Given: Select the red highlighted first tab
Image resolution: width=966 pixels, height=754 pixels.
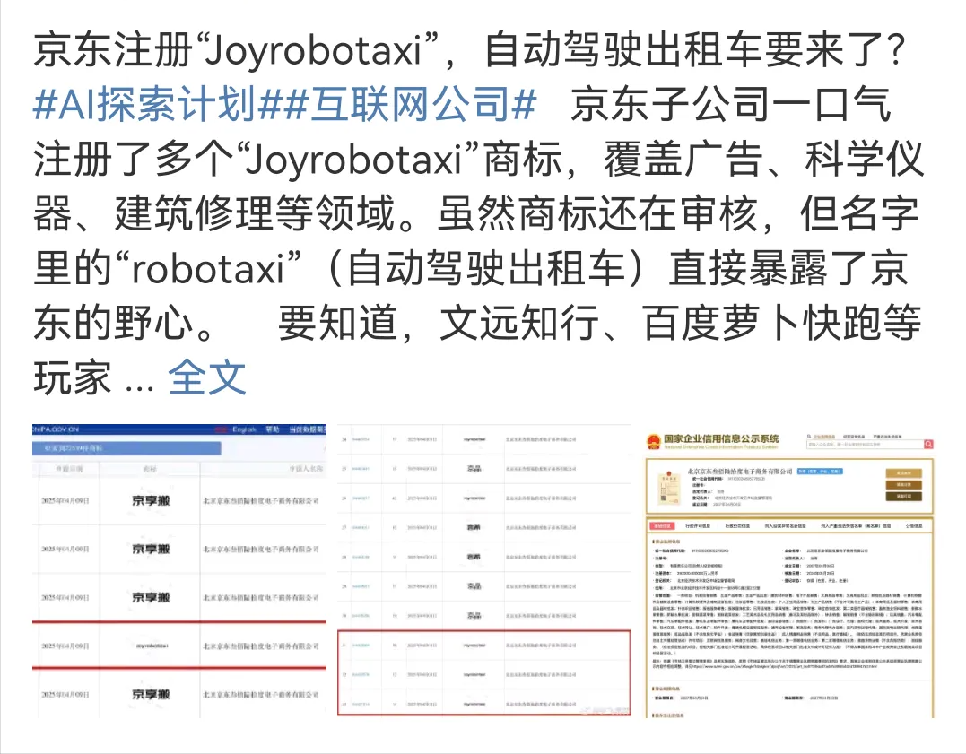Looking at the screenshot, I should [x=662, y=526].
